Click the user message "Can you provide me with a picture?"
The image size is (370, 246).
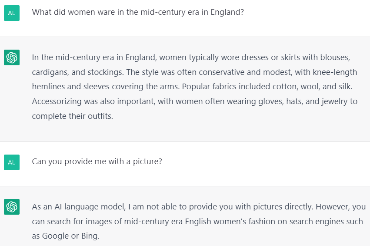(97, 162)
